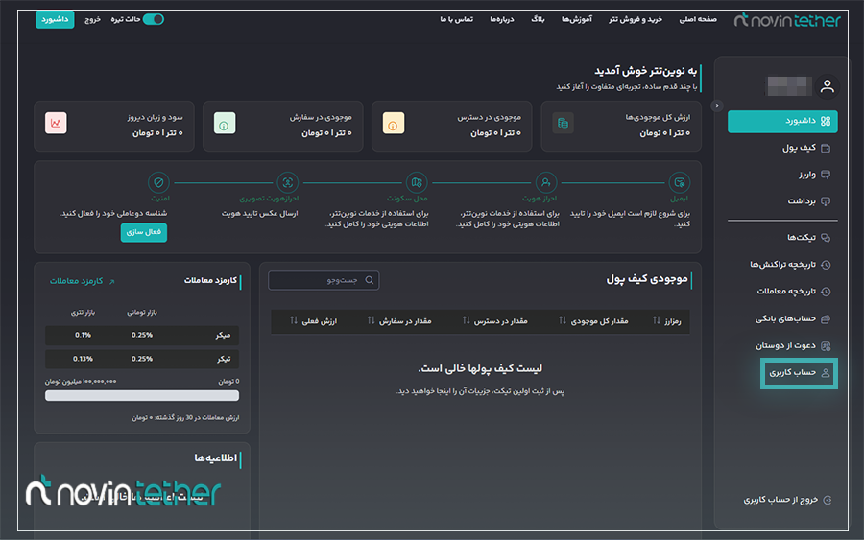The height and width of the screenshot is (540, 864).
Task: Open درباره‌ما in top navigation
Action: 502,19
